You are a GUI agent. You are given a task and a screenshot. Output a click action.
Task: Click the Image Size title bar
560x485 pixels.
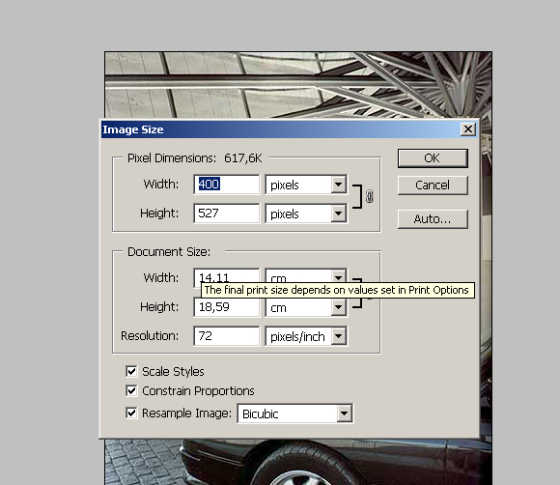tap(280, 129)
